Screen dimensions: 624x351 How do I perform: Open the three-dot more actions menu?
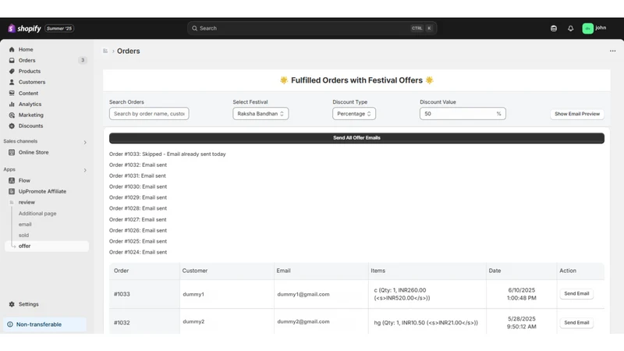click(x=612, y=51)
